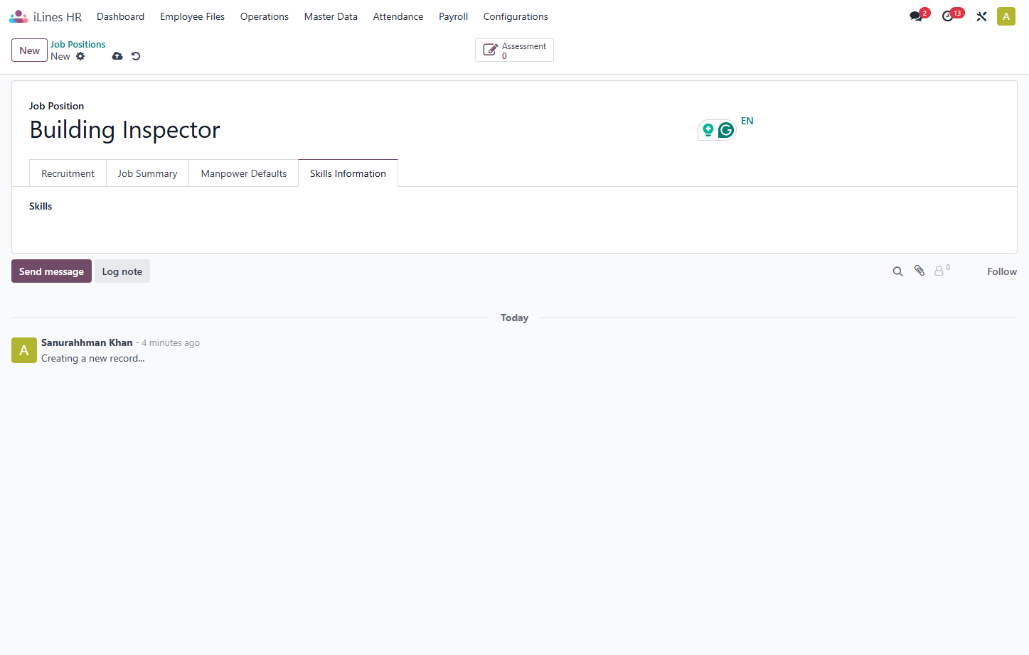Open the chat messages icon
The height and width of the screenshot is (655, 1029).
pyautogui.click(x=916, y=16)
